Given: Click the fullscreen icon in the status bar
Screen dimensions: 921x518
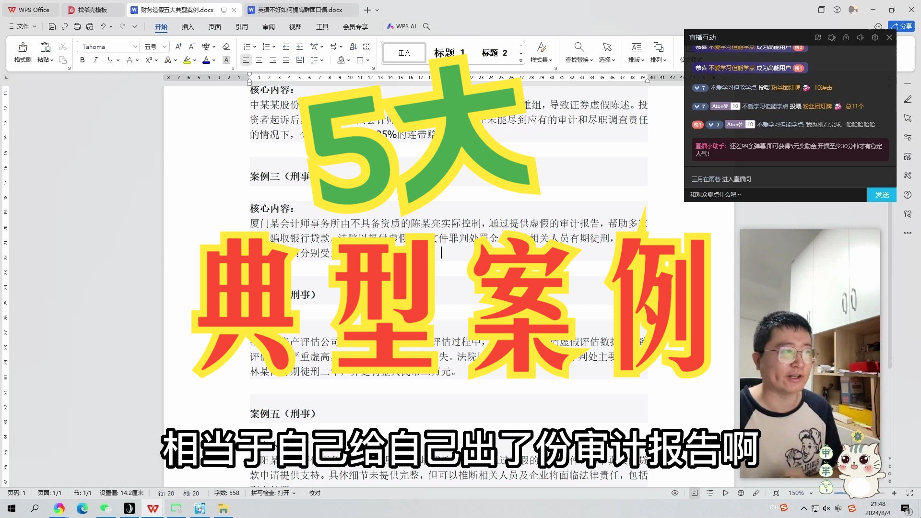Looking at the screenshot, I should (x=909, y=493).
